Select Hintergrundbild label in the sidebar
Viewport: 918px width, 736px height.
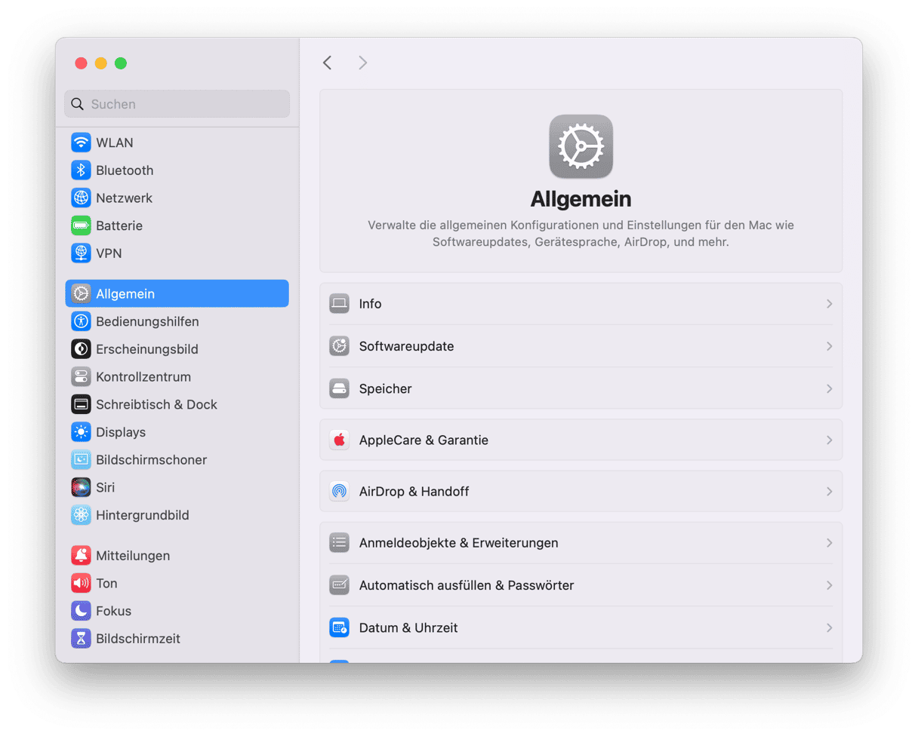[143, 515]
